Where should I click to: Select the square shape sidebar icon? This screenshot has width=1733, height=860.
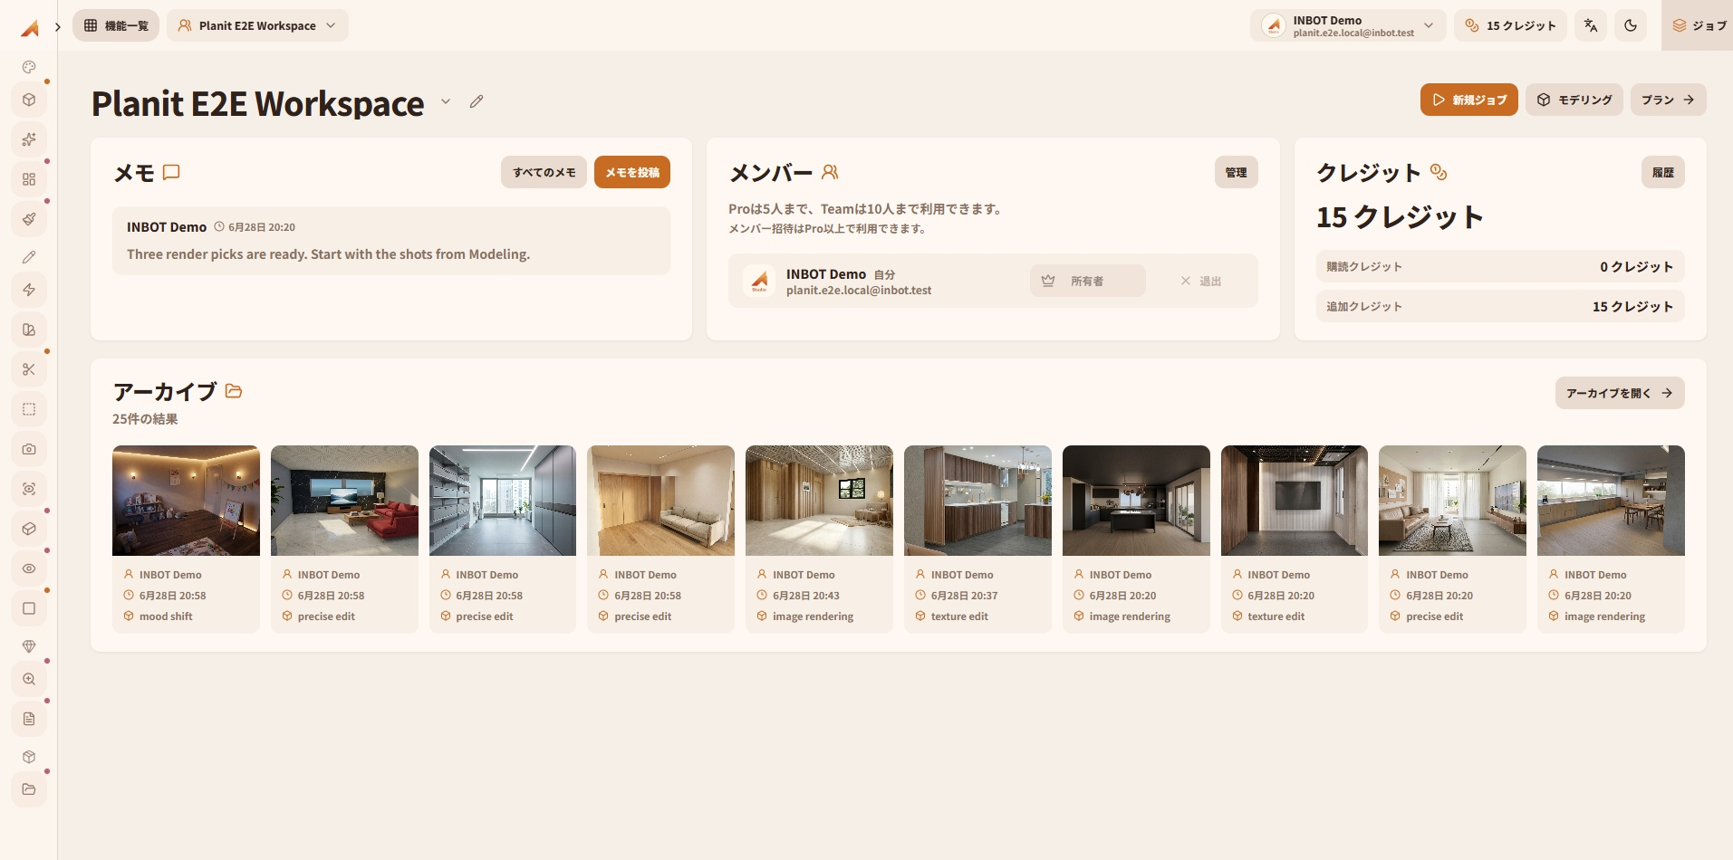tap(29, 608)
